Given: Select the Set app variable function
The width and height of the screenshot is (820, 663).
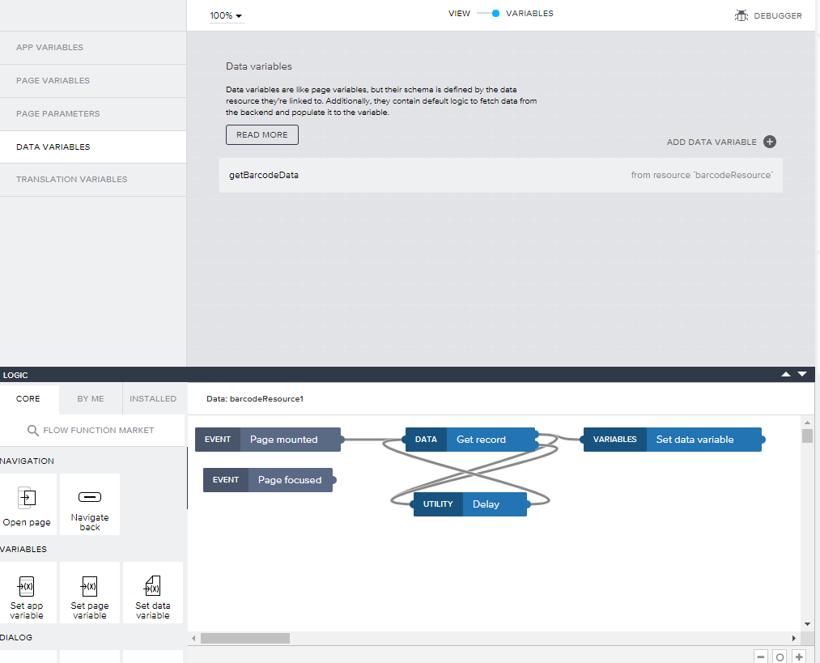Looking at the screenshot, I should (x=27, y=593).
